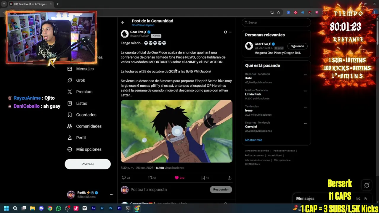
Task: Click the red circular extension icon
Action: click(296, 12)
